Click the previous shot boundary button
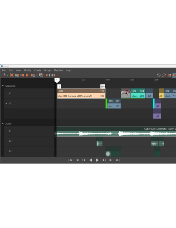This screenshot has width=176, height=228. [84, 160]
